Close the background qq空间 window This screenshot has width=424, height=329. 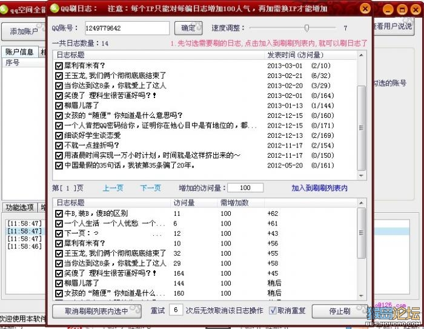416,10
